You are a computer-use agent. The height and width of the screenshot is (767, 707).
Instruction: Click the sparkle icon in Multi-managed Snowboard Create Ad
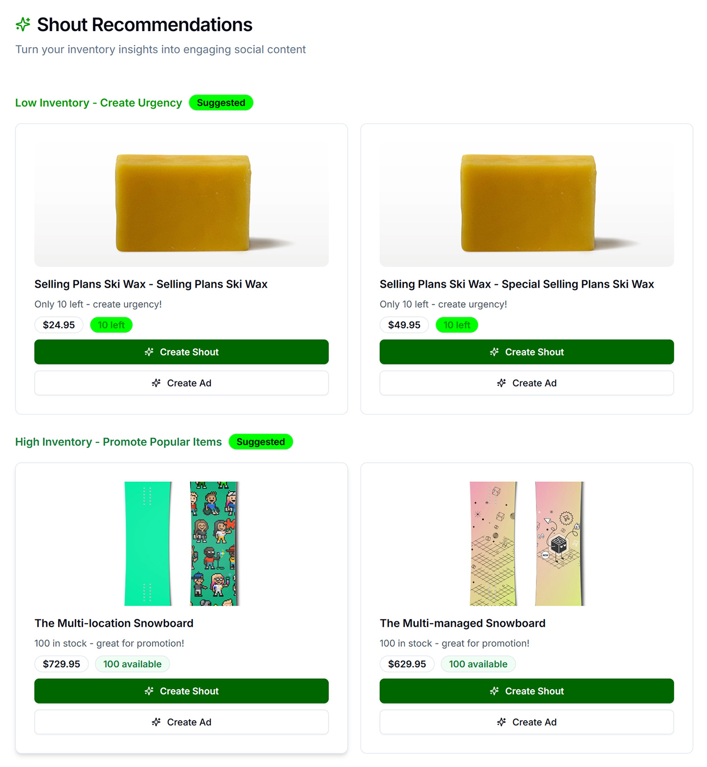(x=501, y=722)
